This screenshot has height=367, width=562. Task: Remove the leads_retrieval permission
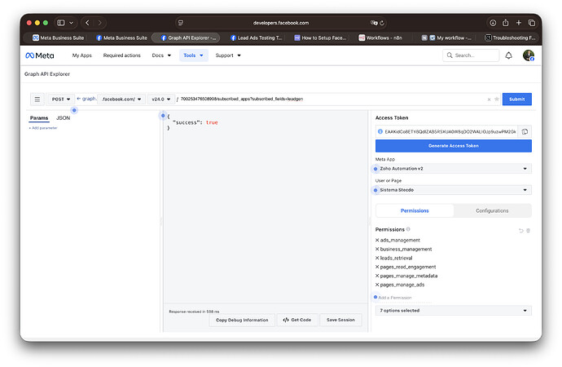point(377,258)
